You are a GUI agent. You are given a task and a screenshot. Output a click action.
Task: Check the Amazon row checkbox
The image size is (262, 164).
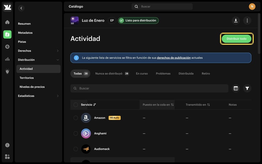[x=76, y=118]
